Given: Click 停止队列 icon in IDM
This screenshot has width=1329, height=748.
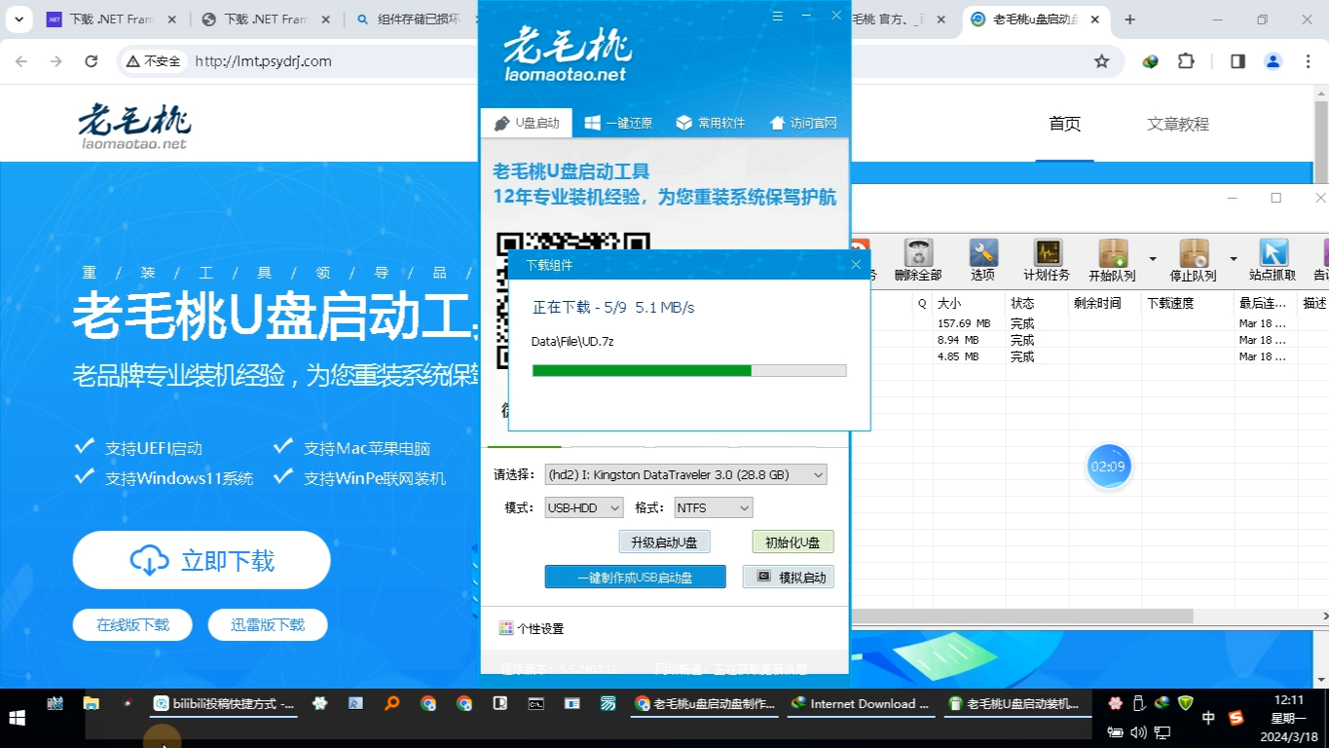Looking at the screenshot, I should coord(1194,260).
